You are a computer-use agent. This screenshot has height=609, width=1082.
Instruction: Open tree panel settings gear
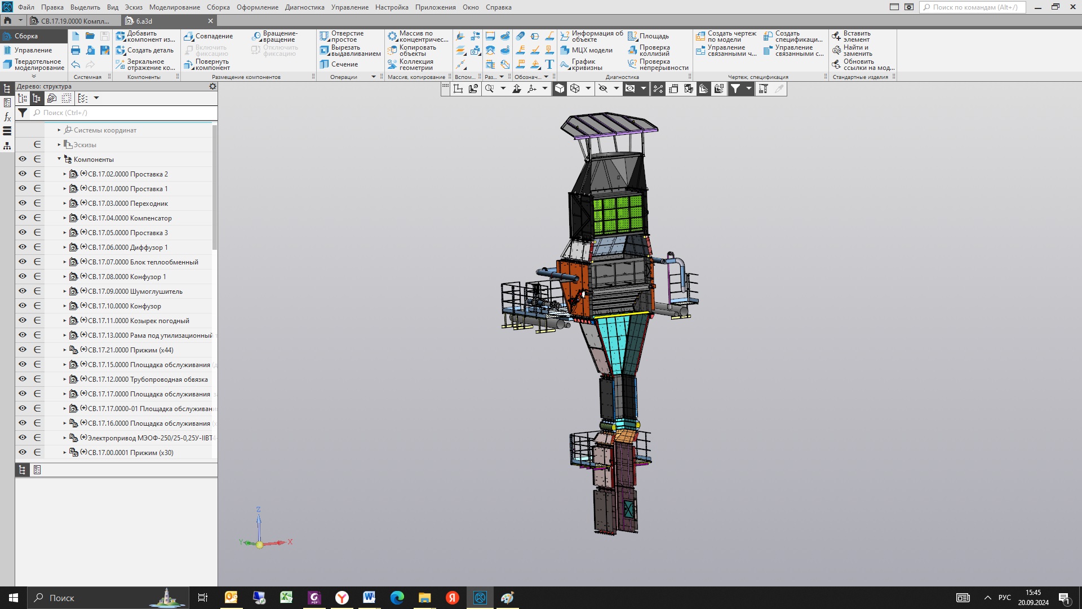coord(212,86)
